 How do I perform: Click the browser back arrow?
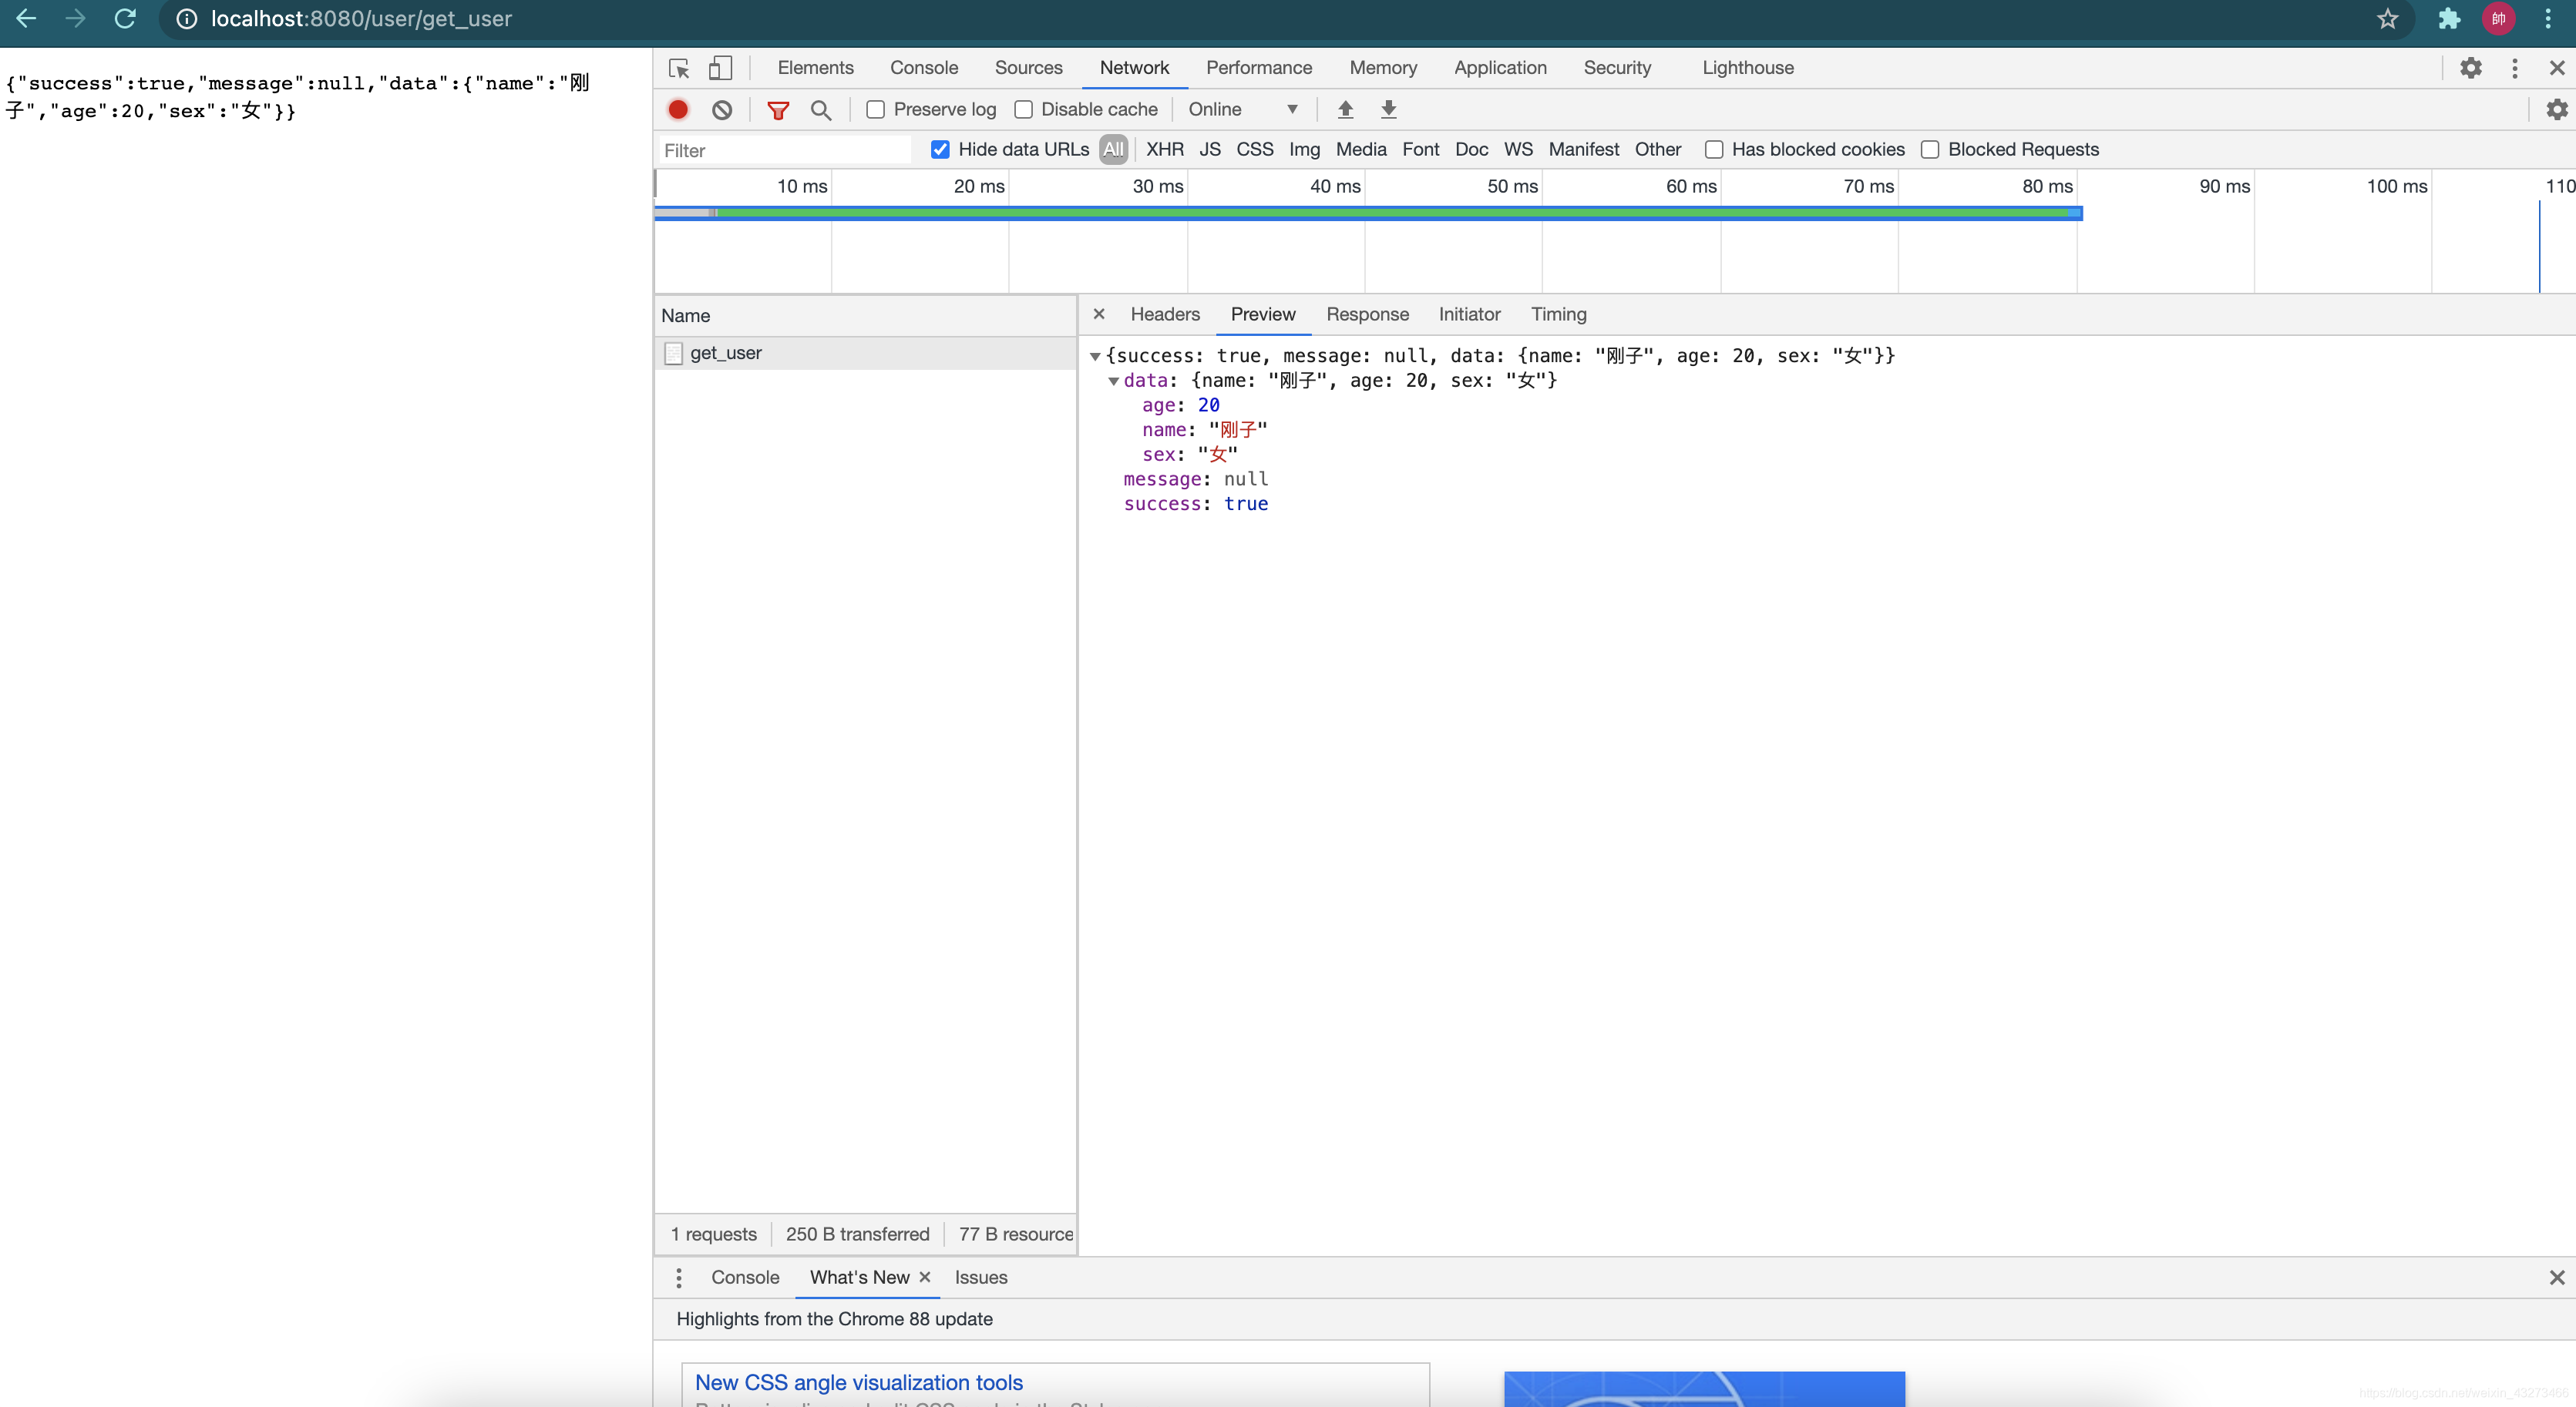tap(26, 18)
